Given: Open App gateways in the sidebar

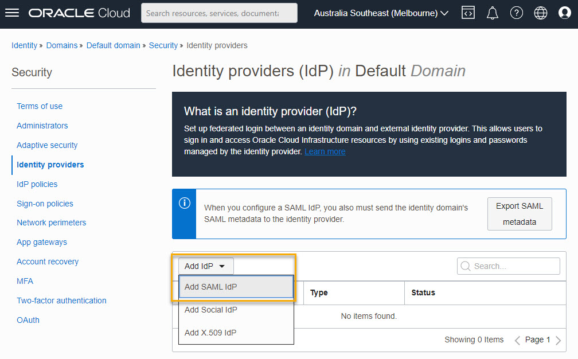Looking at the screenshot, I should (x=42, y=242).
